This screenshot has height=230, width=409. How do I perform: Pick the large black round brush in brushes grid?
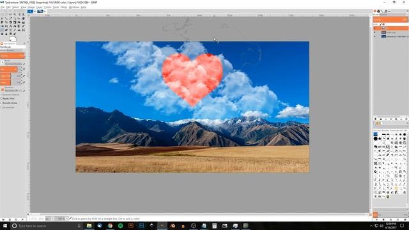point(375,139)
